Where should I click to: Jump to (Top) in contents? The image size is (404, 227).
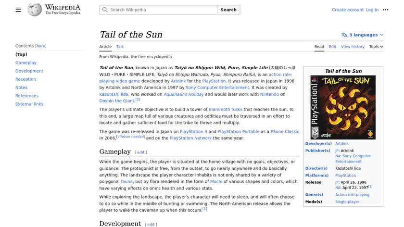coord(21,54)
